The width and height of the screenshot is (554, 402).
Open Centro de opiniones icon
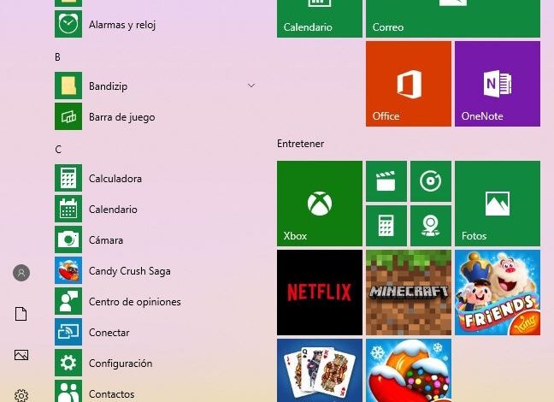click(68, 301)
